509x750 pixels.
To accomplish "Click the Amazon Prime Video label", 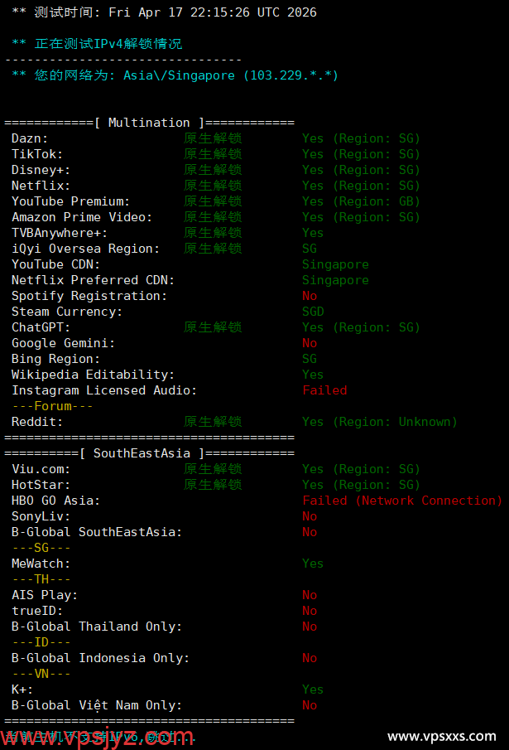I will click(82, 217).
